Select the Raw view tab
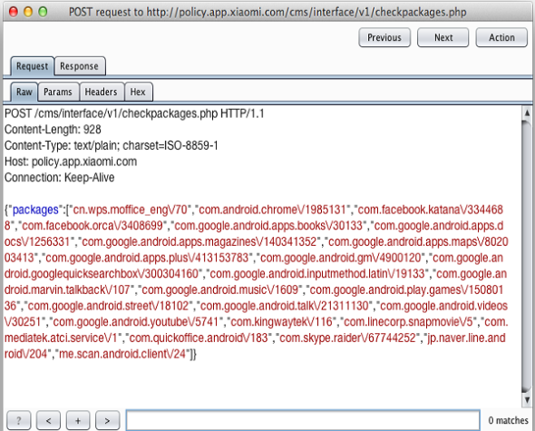The width and height of the screenshot is (535, 431). 24,92
